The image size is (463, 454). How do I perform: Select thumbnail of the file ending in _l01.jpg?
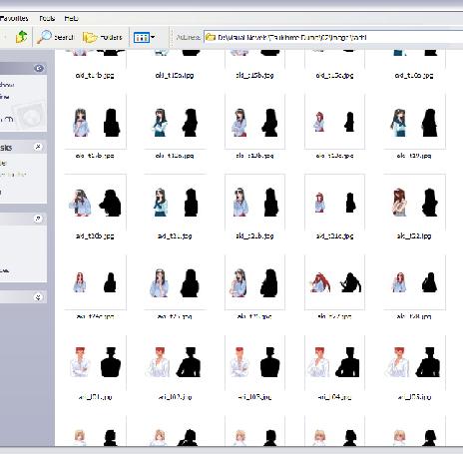click(x=95, y=362)
